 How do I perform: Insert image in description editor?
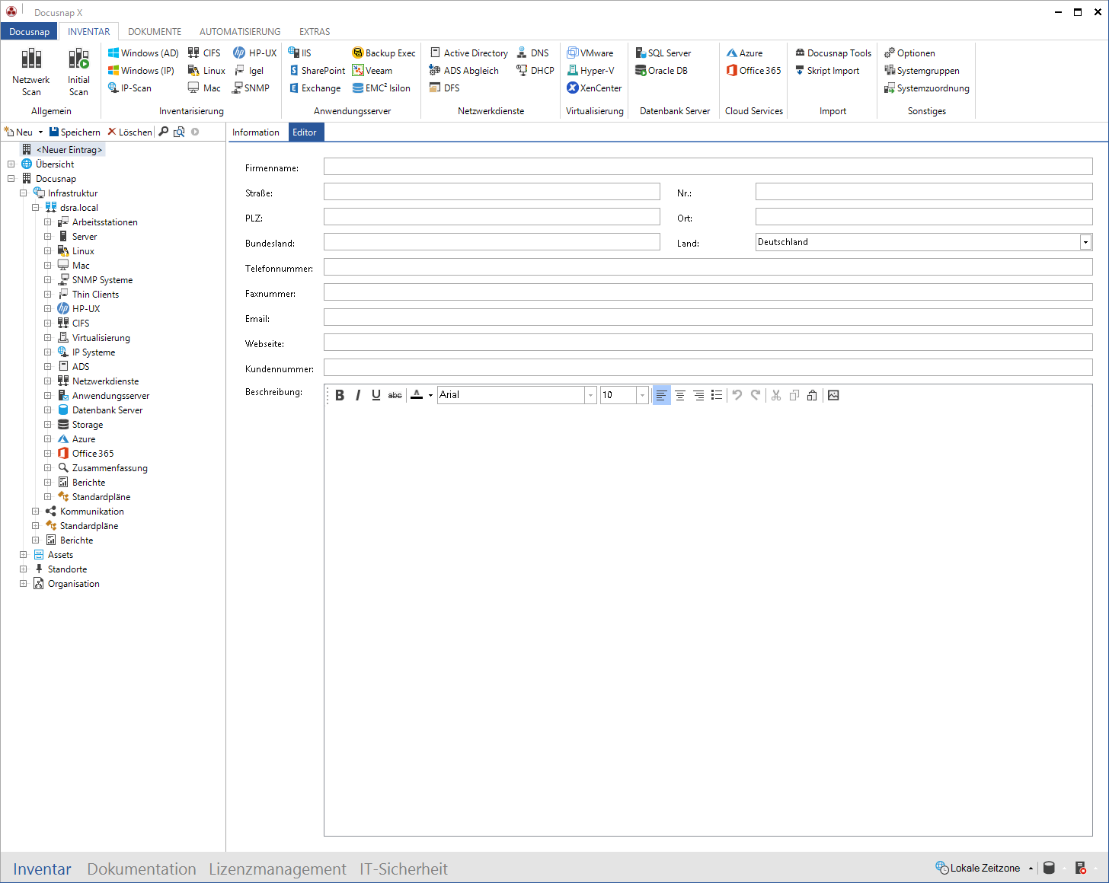[x=833, y=395]
